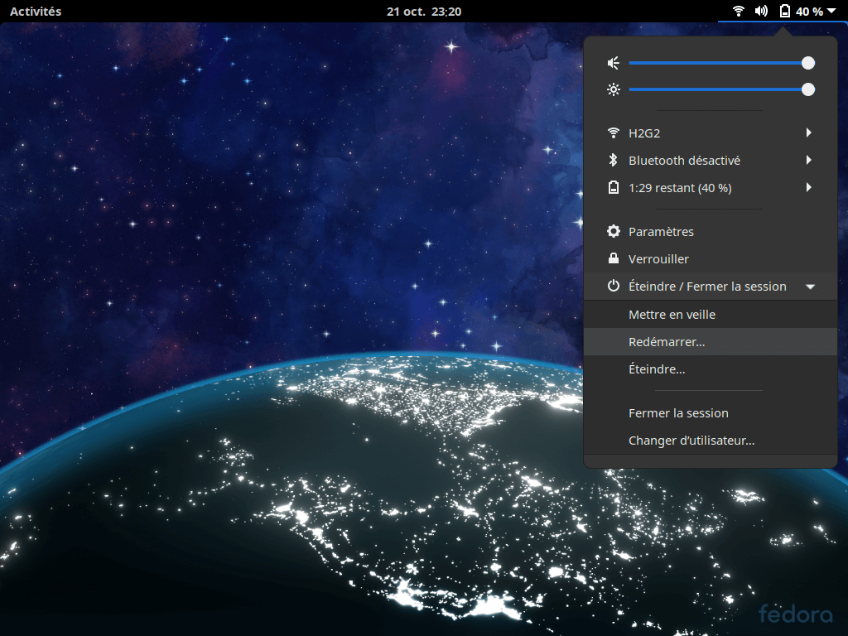Open Bluetooth désactivé entry
This screenshot has width=848, height=636.
(x=711, y=160)
